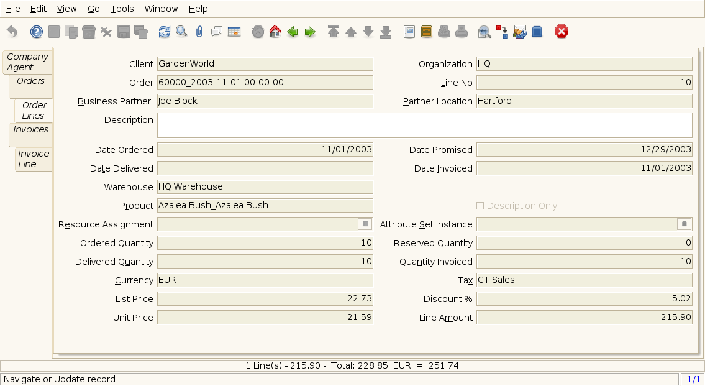Image resolution: width=705 pixels, height=386 pixels.
Task: Switch to the Company Agent tab
Action: (27, 62)
